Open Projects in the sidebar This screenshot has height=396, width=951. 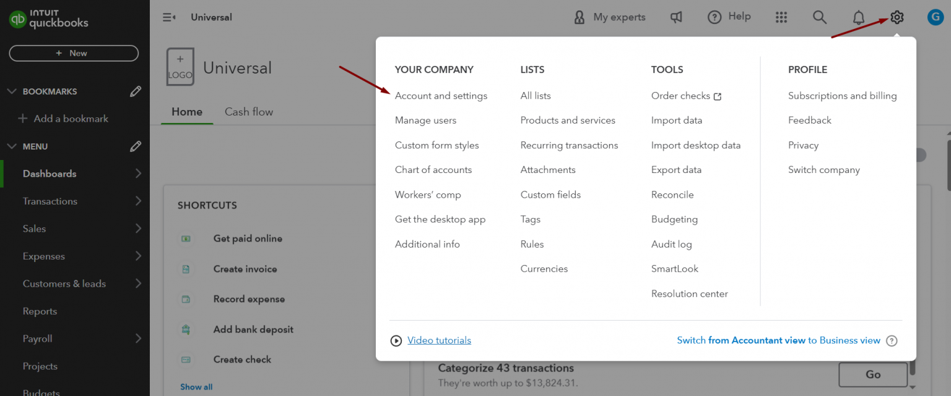[x=40, y=366]
